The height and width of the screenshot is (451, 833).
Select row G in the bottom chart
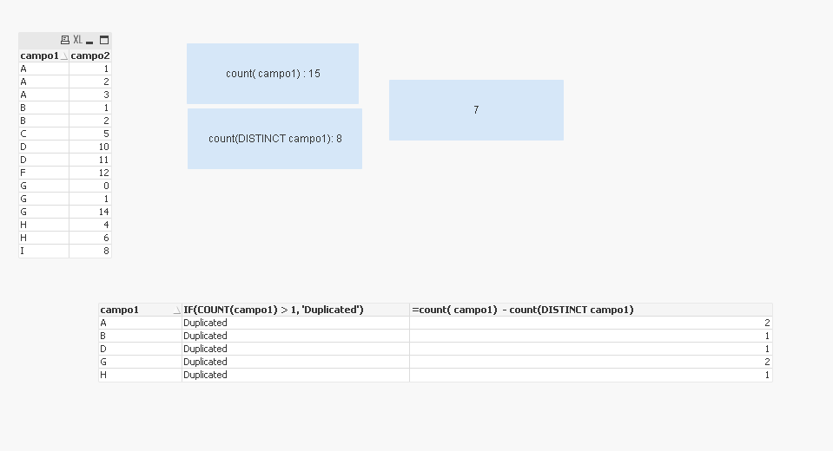pyautogui.click(x=139, y=362)
